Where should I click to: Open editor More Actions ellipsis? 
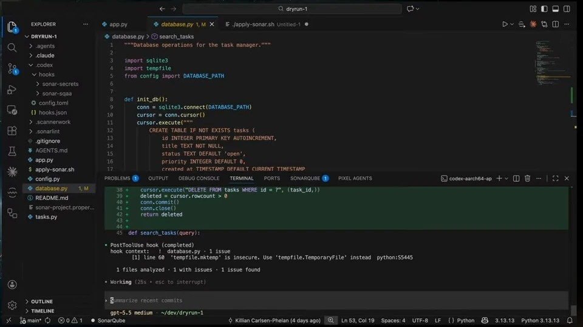[x=567, y=24]
